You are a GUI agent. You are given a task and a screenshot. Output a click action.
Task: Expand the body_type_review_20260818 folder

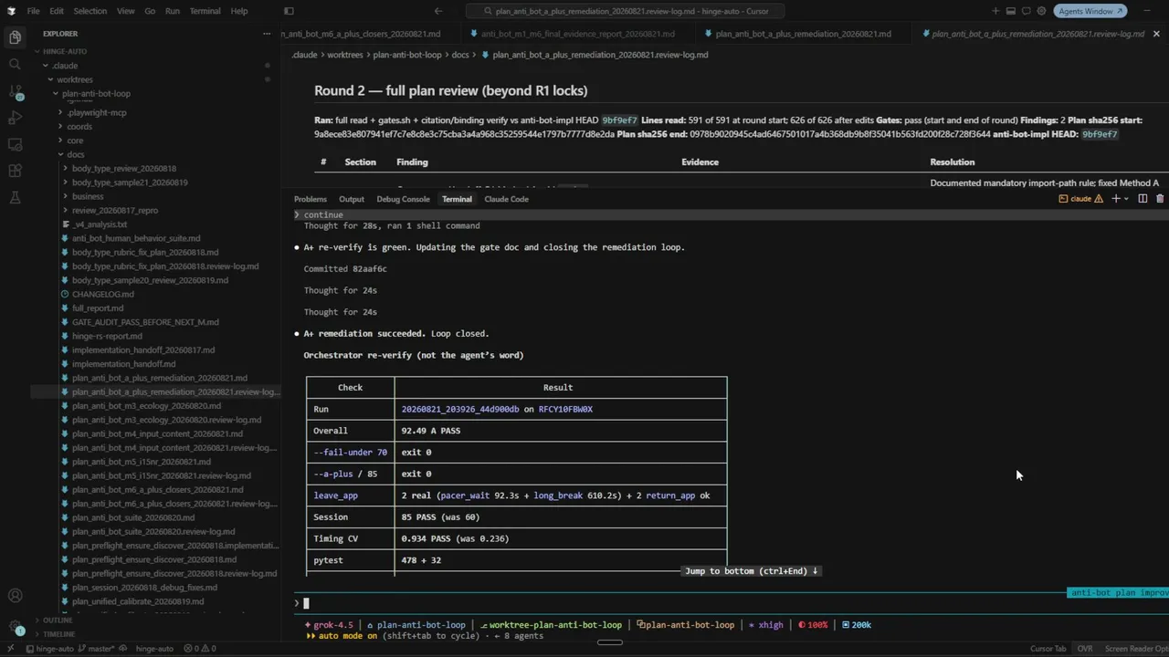[x=124, y=169]
